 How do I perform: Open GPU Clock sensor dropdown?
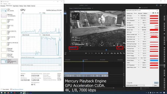[x=139, y=16]
